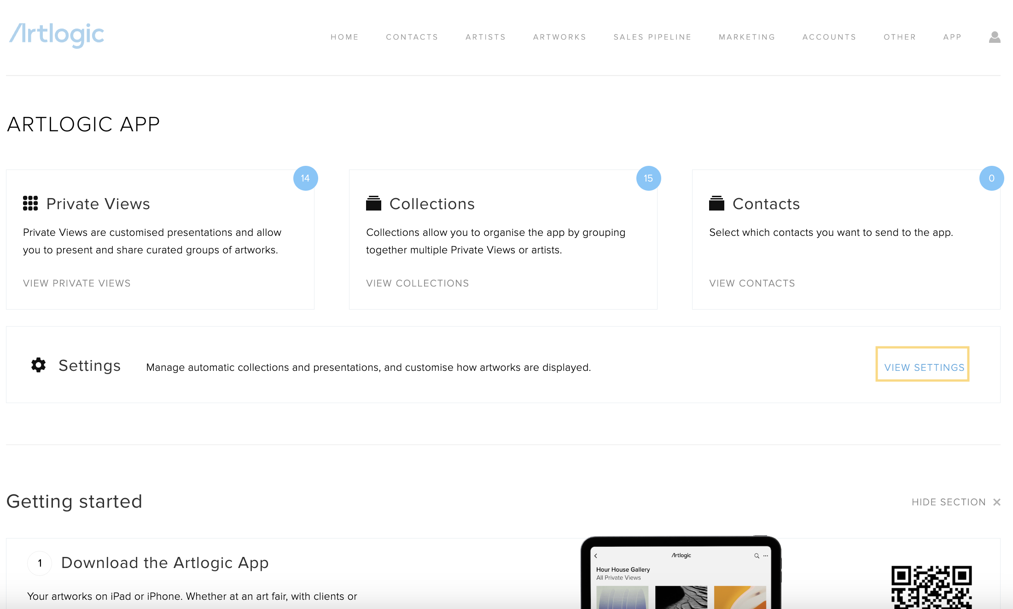The width and height of the screenshot is (1013, 609).
Task: Click the Collections card heading
Action: [x=432, y=204]
